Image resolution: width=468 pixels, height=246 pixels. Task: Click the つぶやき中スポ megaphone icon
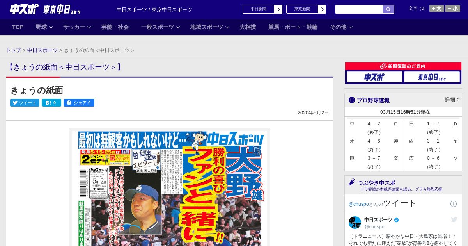coord(352,182)
